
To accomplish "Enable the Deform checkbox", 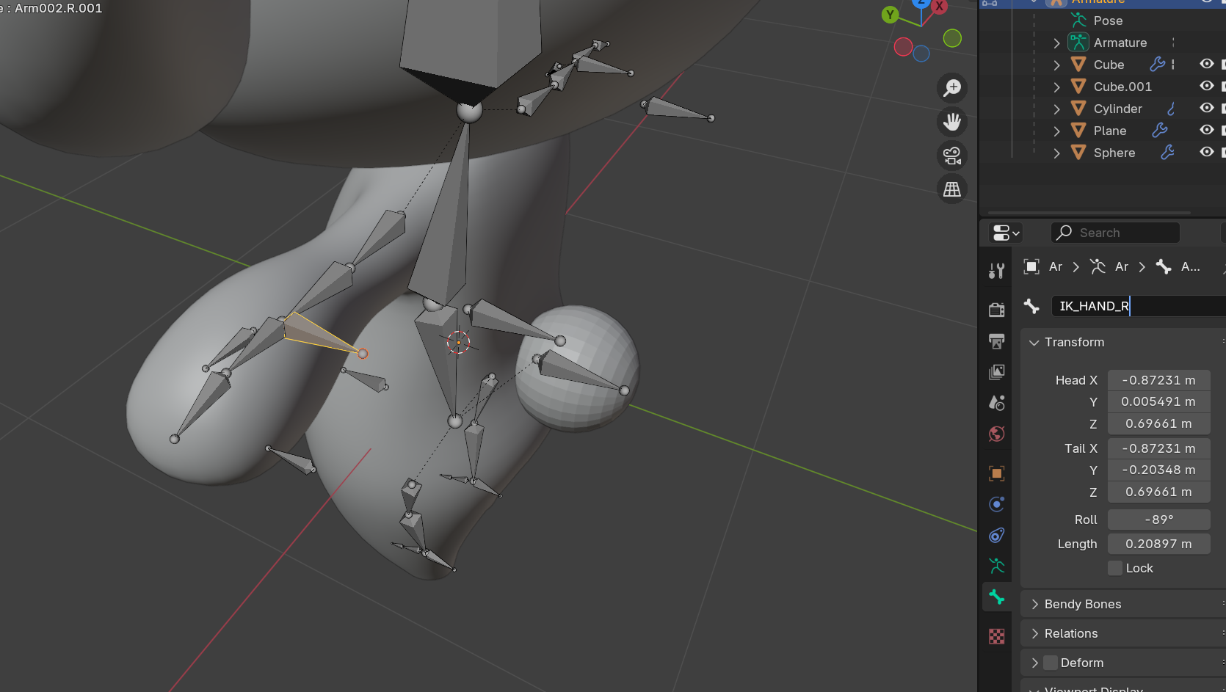I will coord(1051,663).
